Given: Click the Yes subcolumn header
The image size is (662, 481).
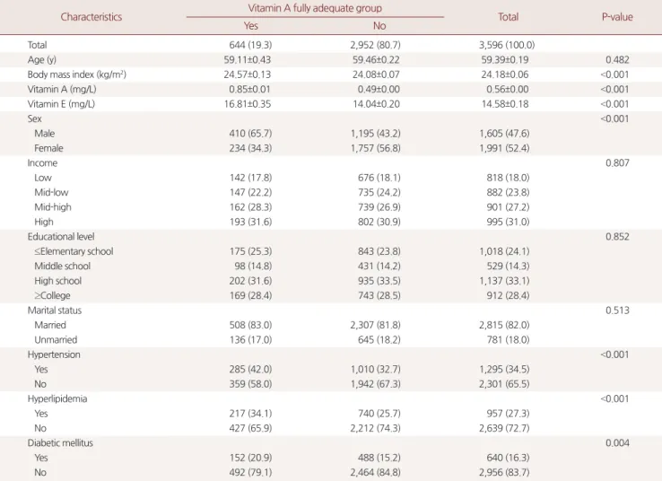Looking at the screenshot, I should coord(251,26).
